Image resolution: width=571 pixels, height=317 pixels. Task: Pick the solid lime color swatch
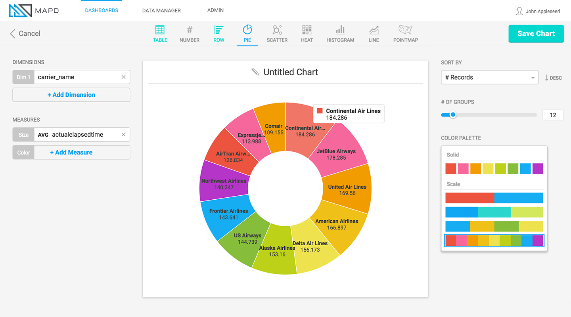[x=500, y=168]
